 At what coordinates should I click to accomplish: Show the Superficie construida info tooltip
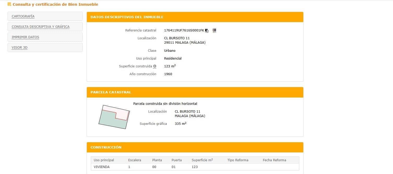click(x=155, y=66)
